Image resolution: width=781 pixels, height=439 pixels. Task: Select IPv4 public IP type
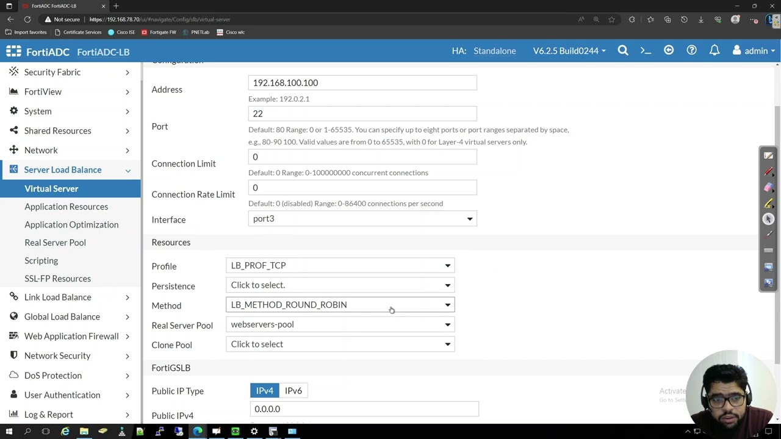[x=264, y=391]
